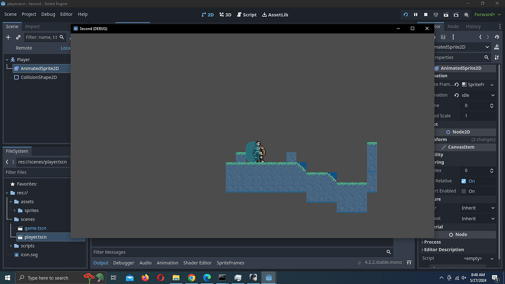Switch to the Node dock tab
Image resolution: width=505 pixels, height=284 pixels.
click(x=453, y=27)
